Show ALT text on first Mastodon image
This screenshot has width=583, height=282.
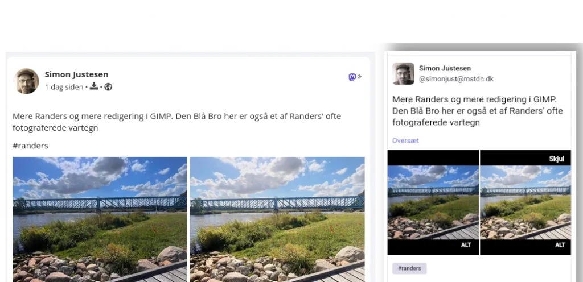pyautogui.click(x=466, y=245)
